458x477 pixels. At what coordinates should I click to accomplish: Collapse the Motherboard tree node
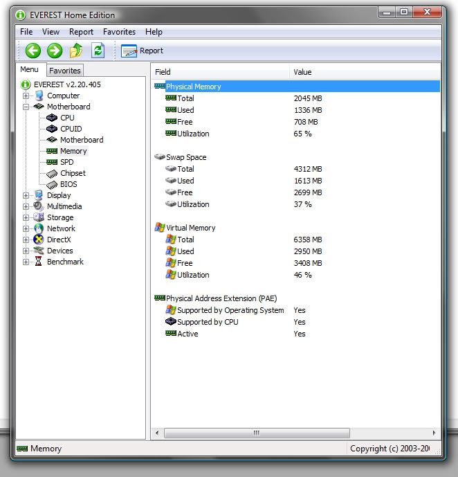(26, 107)
